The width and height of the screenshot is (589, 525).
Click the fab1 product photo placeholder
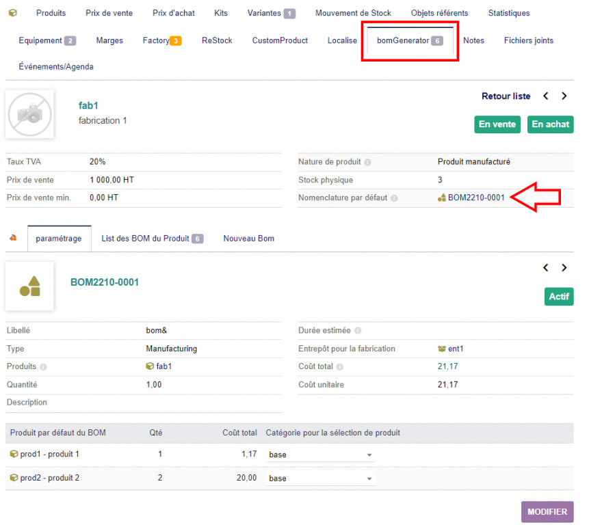pyautogui.click(x=29, y=115)
